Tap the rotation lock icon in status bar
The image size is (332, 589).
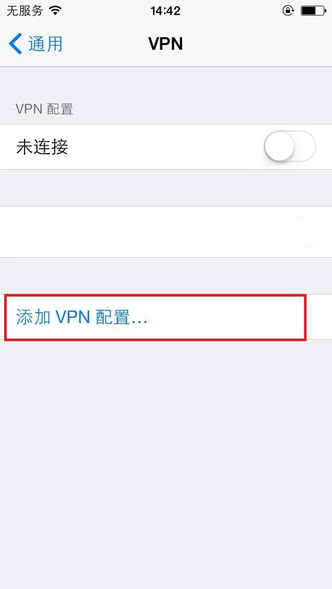point(288,10)
